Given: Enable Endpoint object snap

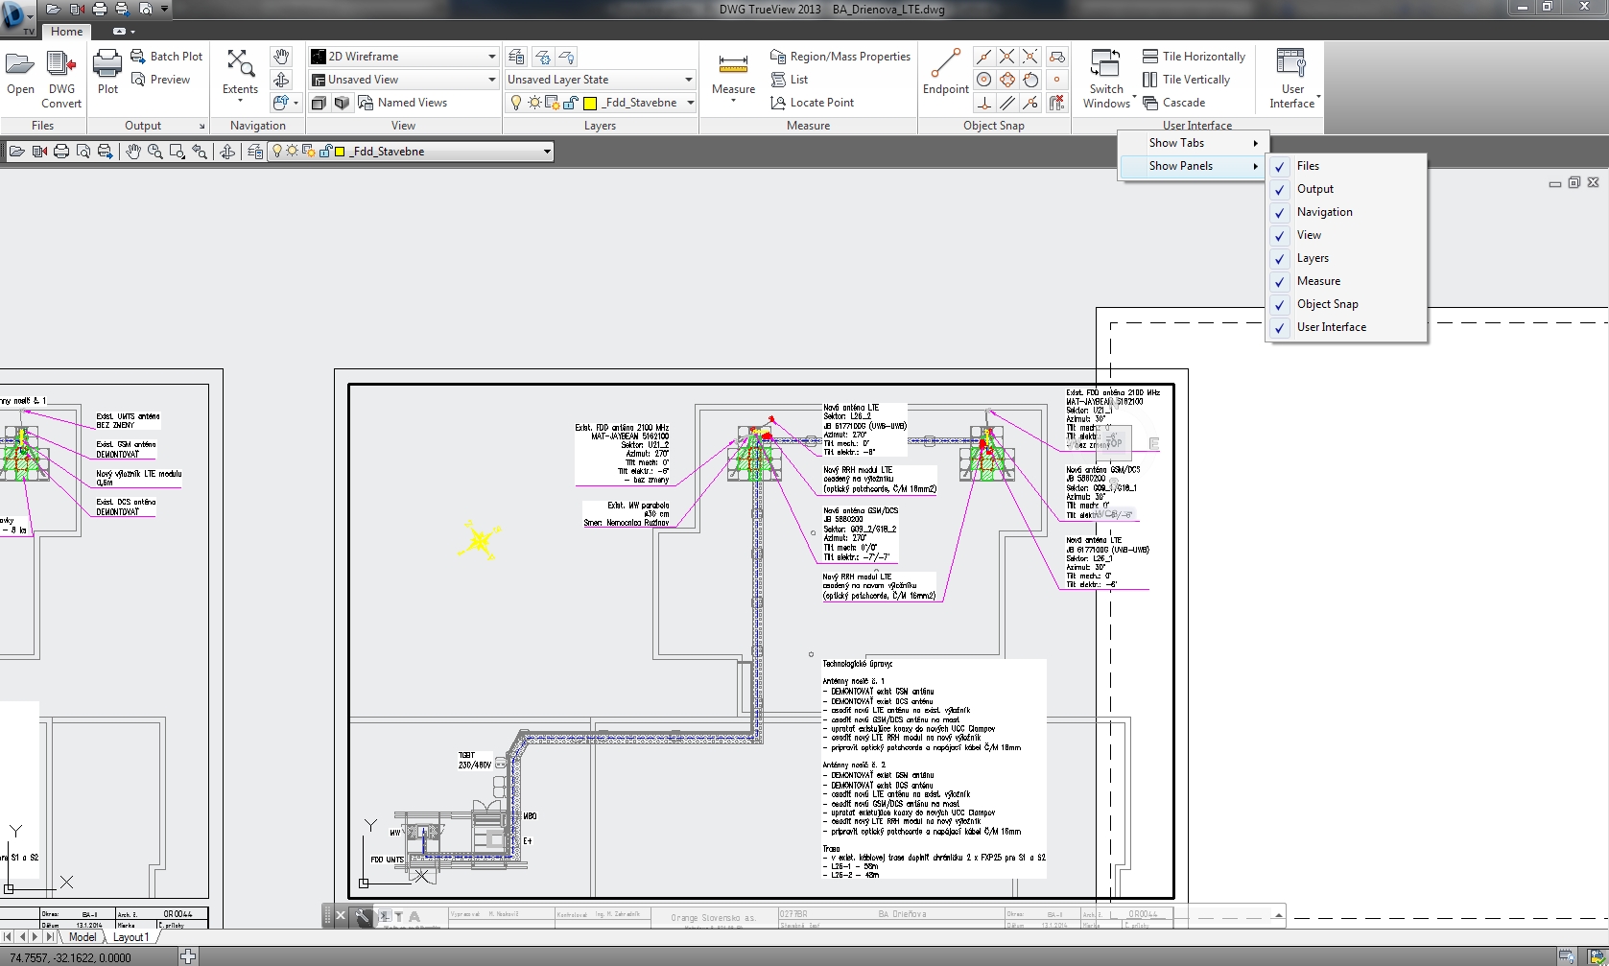Looking at the screenshot, I should pyautogui.click(x=945, y=72).
